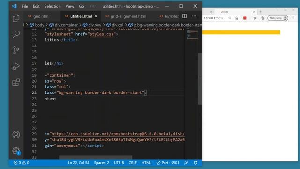Screen dimensions: 300x169
Task: Open notifications bell in status bar
Action: tap(195, 163)
